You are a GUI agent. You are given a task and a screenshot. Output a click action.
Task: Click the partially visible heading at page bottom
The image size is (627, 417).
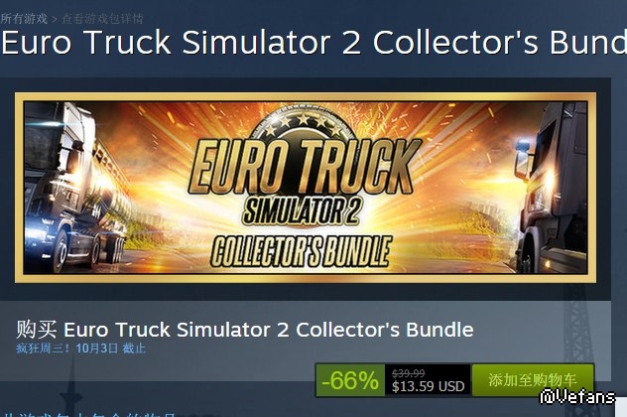coord(88,415)
